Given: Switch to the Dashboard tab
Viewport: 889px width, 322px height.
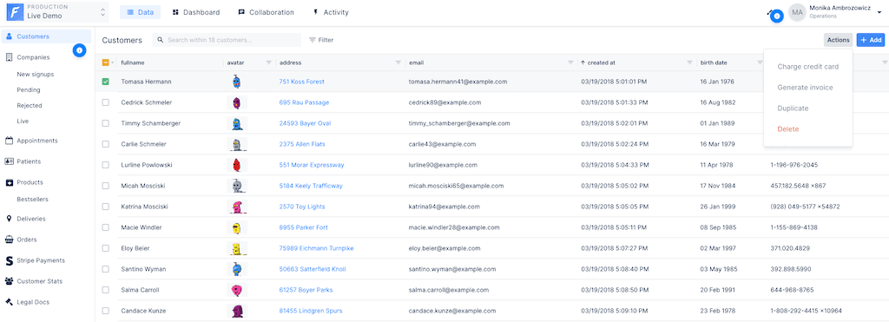Looking at the screenshot, I should 196,12.
